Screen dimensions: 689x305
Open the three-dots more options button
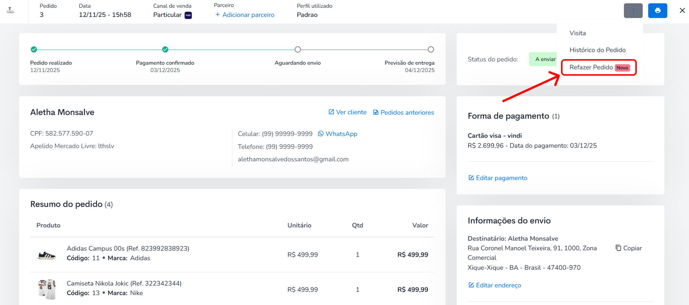click(633, 11)
